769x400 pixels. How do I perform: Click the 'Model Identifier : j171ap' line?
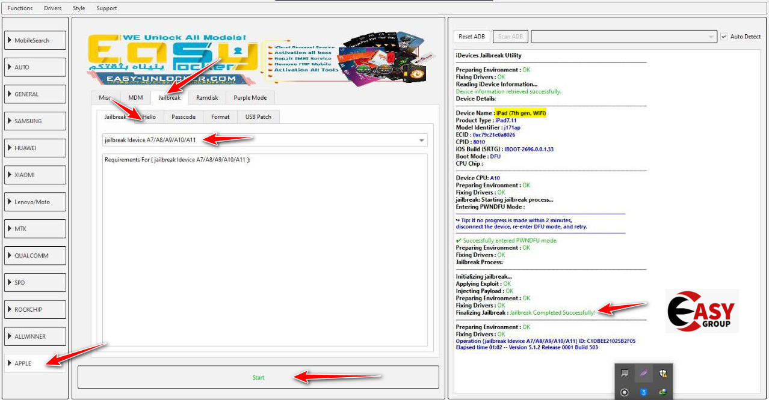(x=488, y=127)
